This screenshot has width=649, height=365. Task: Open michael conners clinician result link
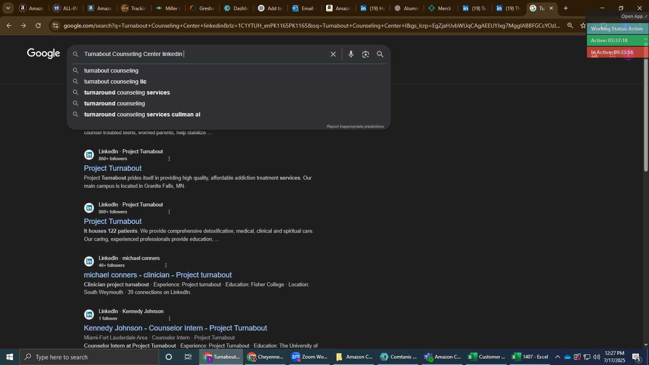click(158, 275)
